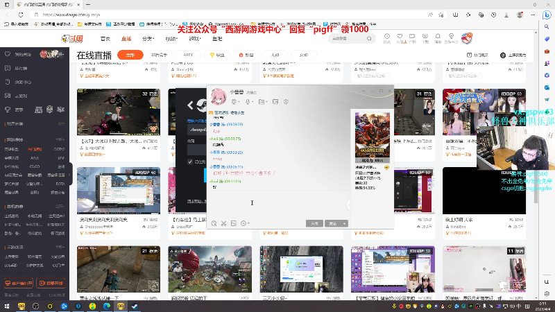This screenshot has height=312, width=555.
Task: Open the shopping tag icon in Edge sidebar
Action: [x=547, y=39]
